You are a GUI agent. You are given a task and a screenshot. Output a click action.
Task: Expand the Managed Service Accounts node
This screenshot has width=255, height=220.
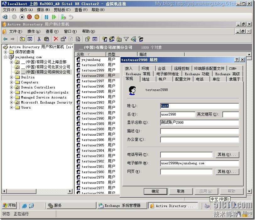tap(11, 98)
